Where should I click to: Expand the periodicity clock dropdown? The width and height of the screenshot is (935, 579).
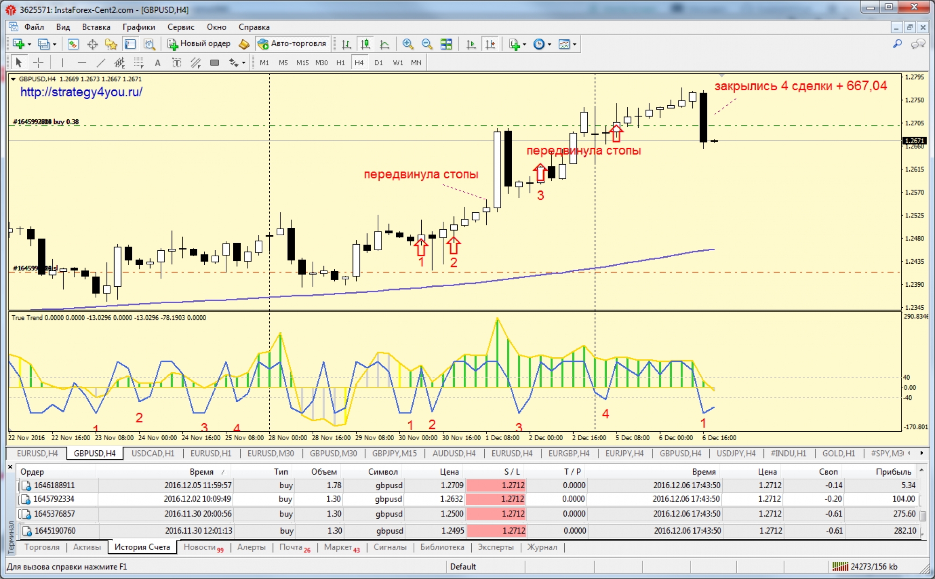tap(549, 44)
